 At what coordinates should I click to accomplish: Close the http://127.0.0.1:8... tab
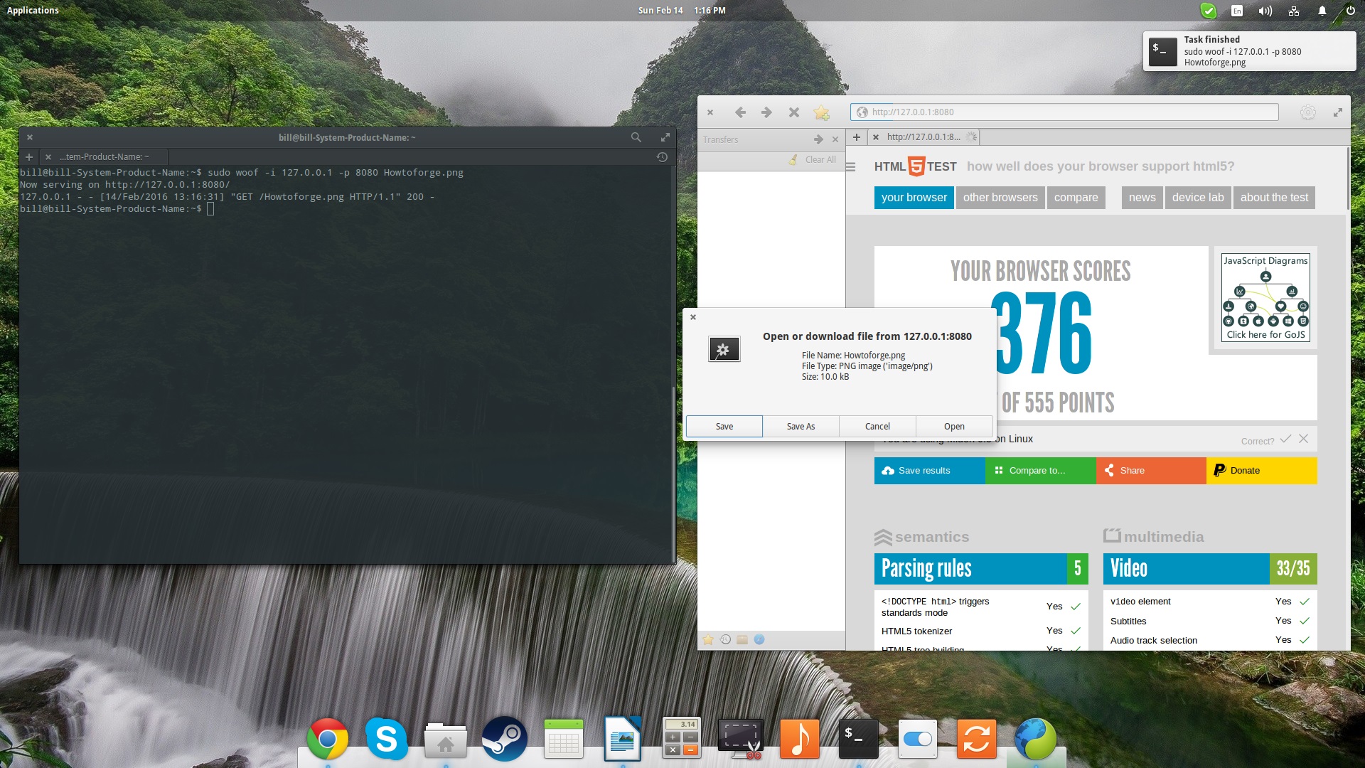[876, 137]
